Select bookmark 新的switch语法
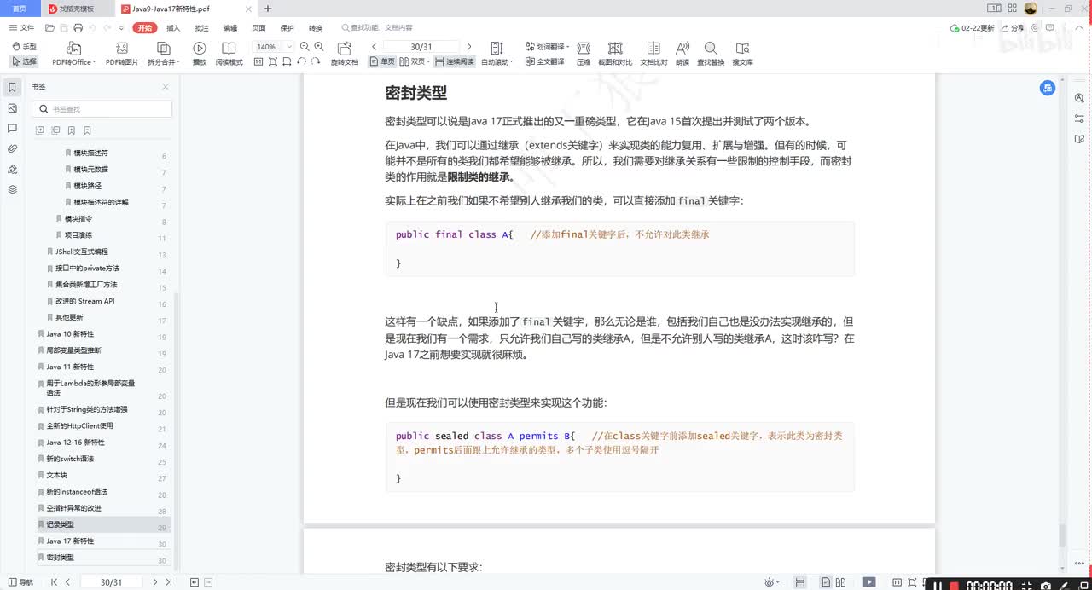This screenshot has height=590, width=1092. pyautogui.click(x=70, y=459)
